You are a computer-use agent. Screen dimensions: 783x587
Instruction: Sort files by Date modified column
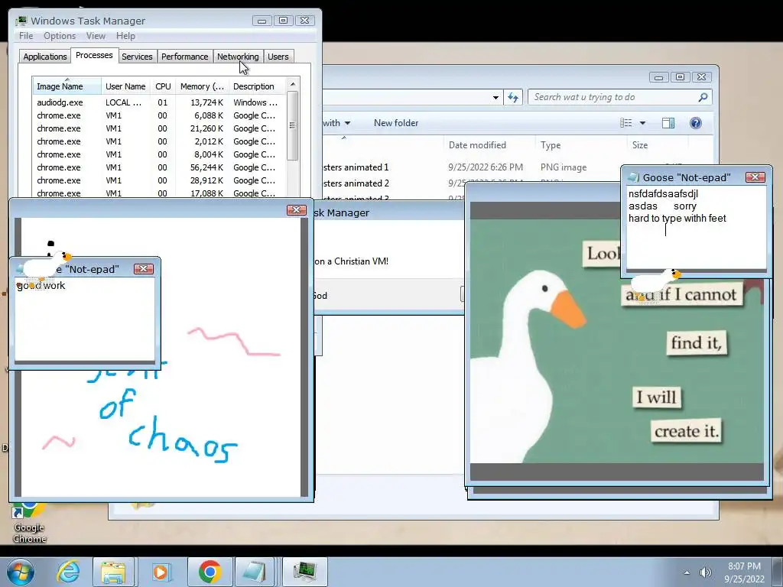(489, 145)
